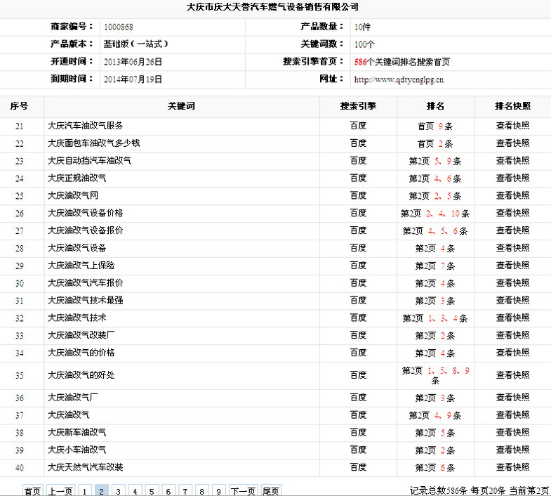This screenshot has width=551, height=496.
Task: View 查看快照 for row 21 大庆汽车油改气服务
Action: 512,126
